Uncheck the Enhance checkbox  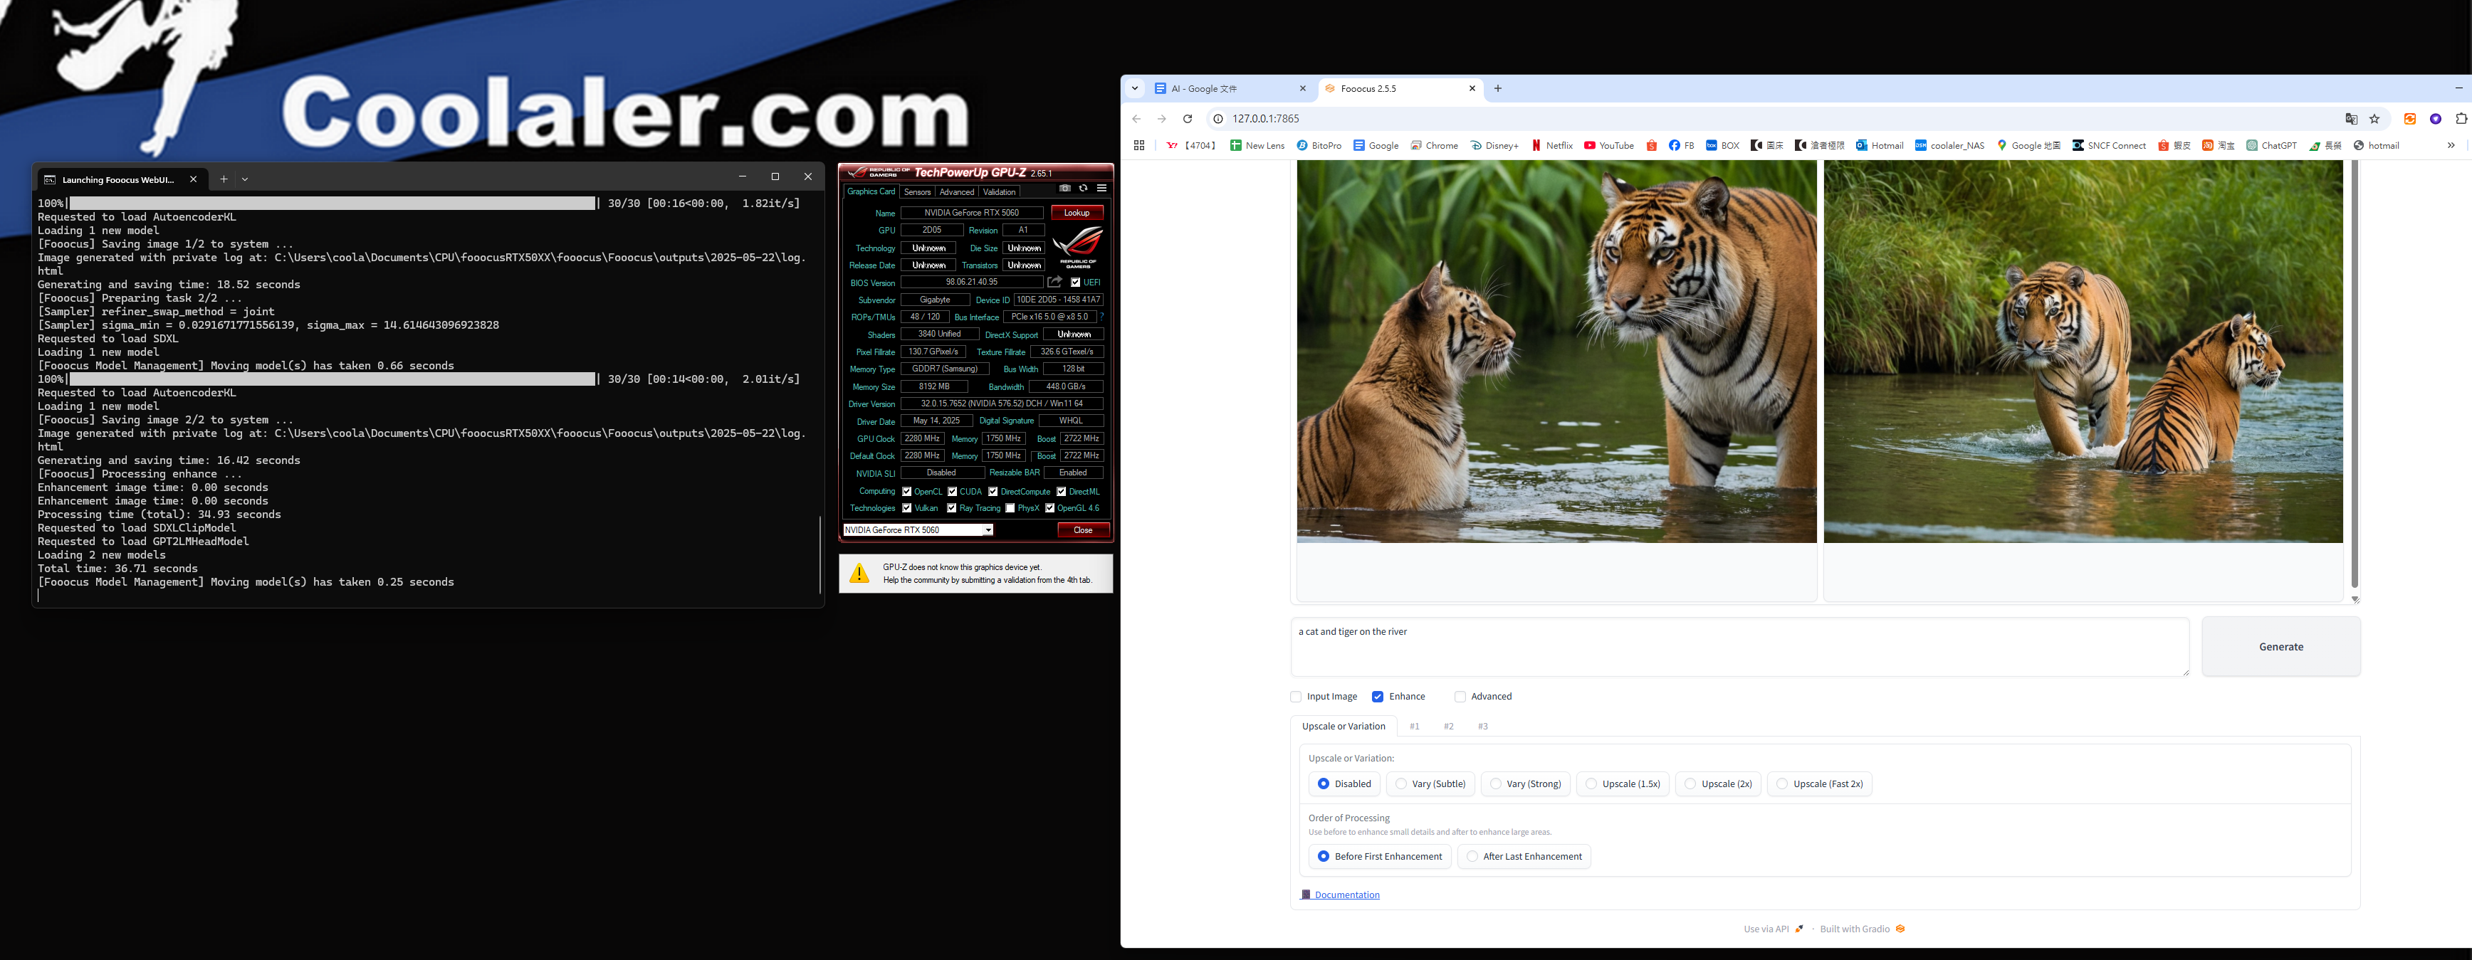tap(1377, 696)
